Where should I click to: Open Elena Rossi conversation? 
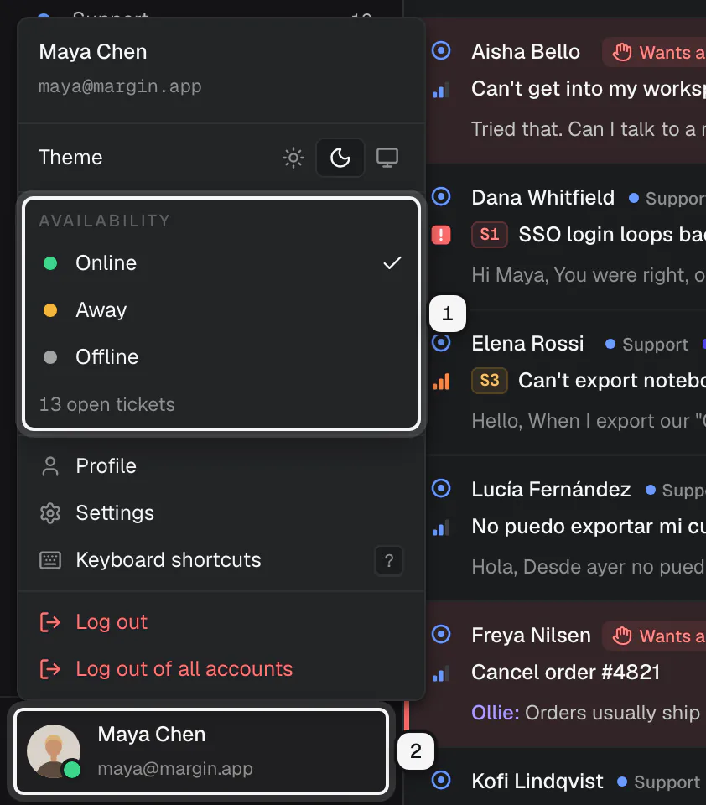tap(566, 382)
